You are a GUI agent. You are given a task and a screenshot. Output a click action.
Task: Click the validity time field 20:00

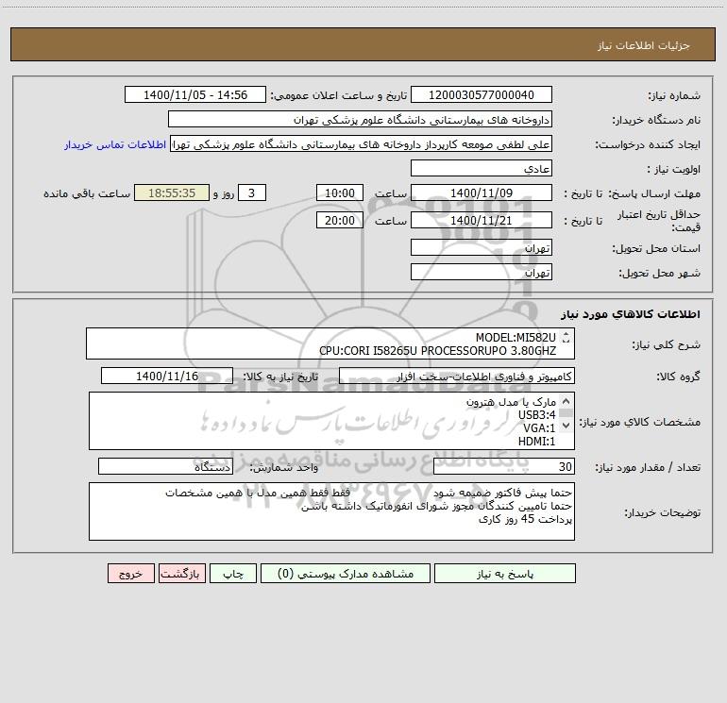(x=339, y=220)
